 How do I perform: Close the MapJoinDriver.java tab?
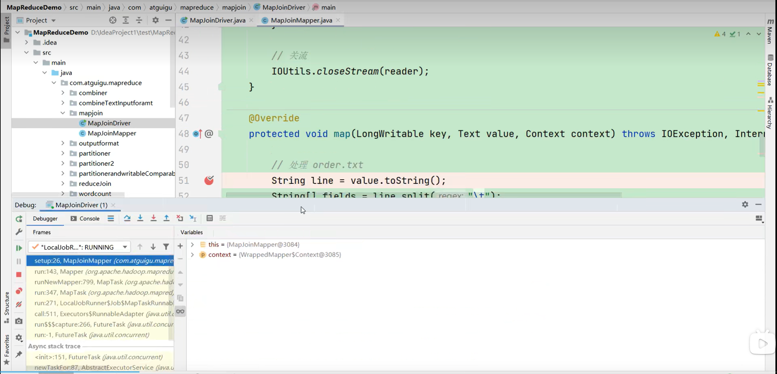tap(251, 20)
